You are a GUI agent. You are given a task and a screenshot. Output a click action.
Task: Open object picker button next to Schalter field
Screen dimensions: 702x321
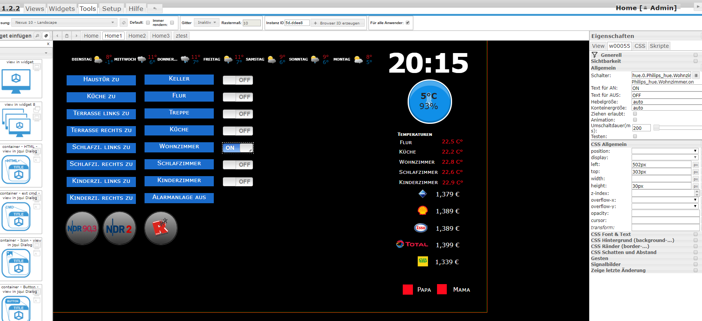click(696, 75)
